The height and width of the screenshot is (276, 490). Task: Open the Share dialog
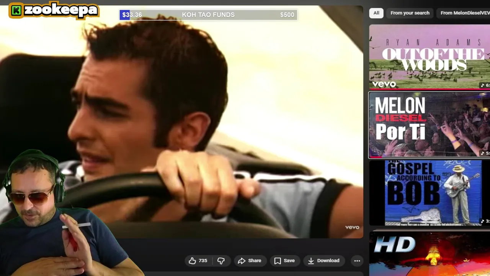[x=250, y=261]
